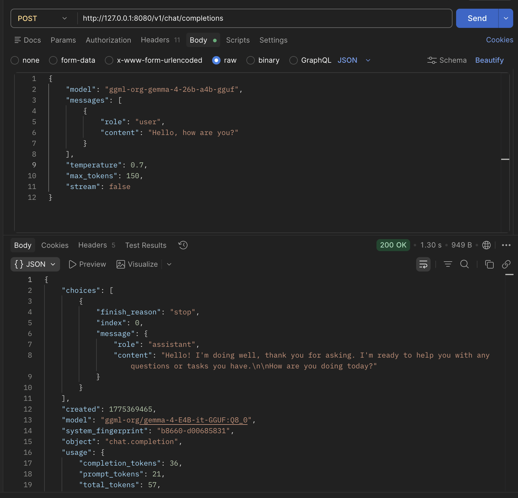Viewport: 518px width, 498px height.
Task: Select the none body type radio
Action: [15, 60]
